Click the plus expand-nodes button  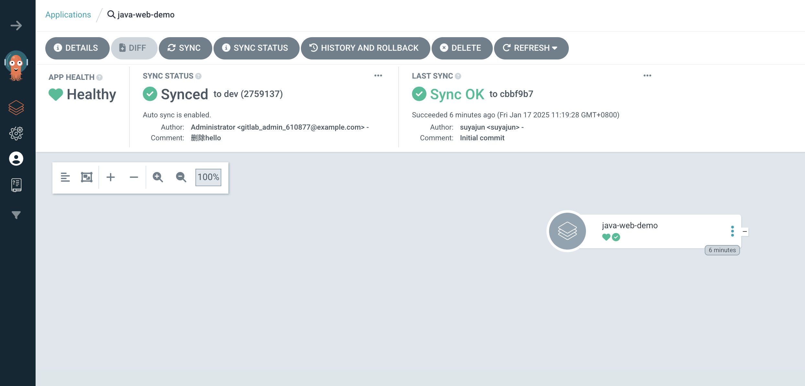(110, 177)
